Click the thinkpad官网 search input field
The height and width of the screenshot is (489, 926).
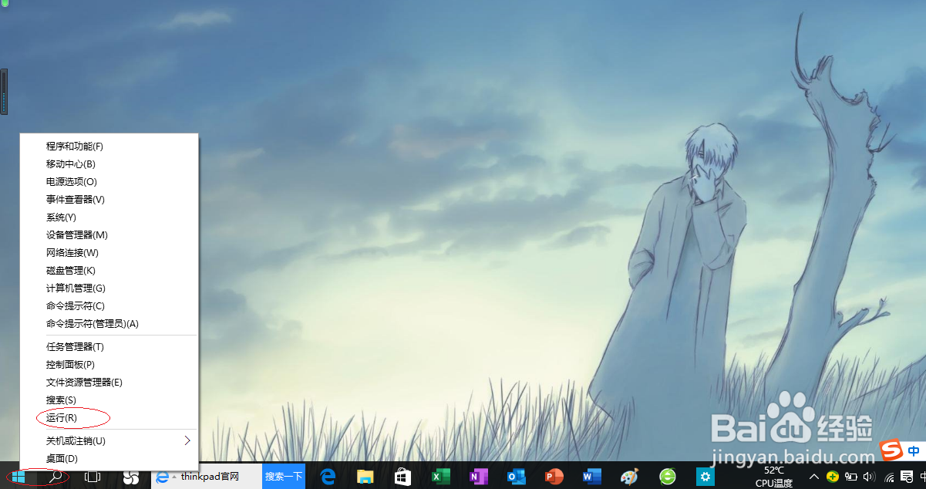[219, 477]
